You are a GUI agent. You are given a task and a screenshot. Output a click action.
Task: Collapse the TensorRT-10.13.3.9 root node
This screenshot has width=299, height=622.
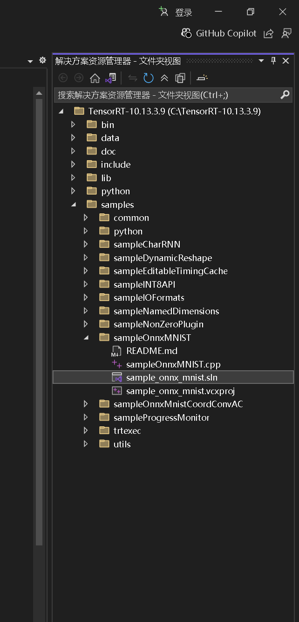click(61, 111)
